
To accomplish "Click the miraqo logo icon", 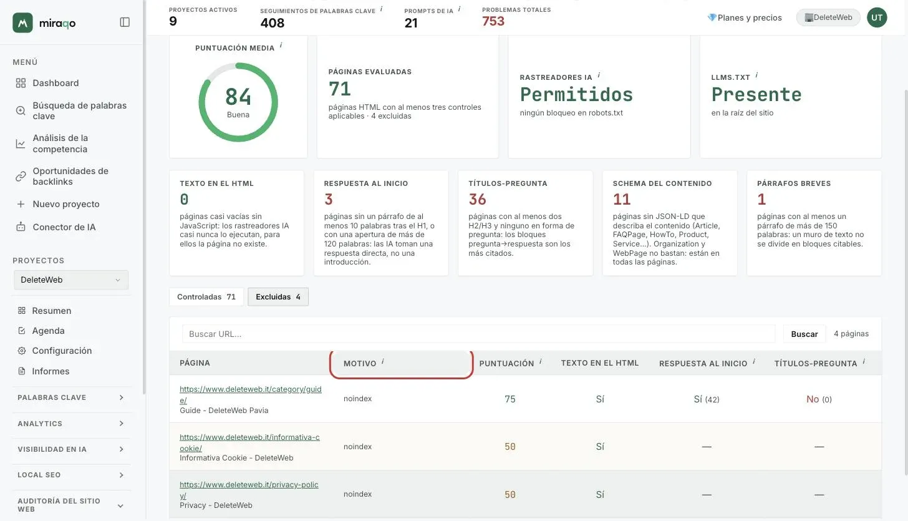I will 22,22.
